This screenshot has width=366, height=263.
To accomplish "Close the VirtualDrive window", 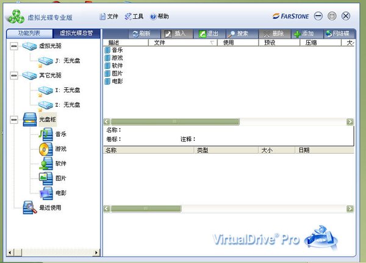I will click(x=346, y=16).
